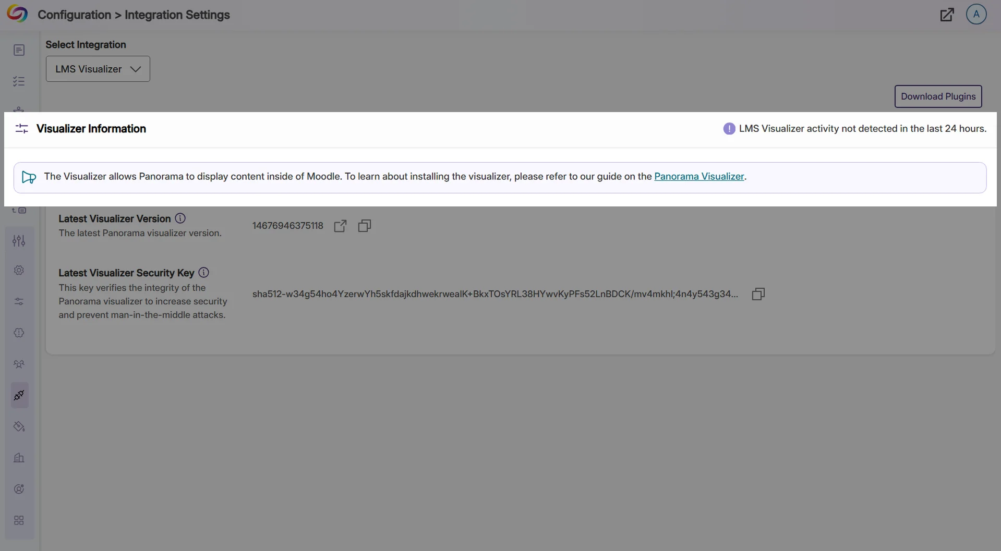The image size is (1001, 551).
Task: Click the Download Plugins button
Action: [938, 96]
